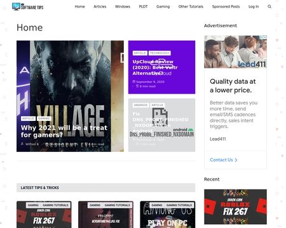The image size is (286, 228).
Task: Click ANDROID tag on DNS card
Action: click(140, 105)
